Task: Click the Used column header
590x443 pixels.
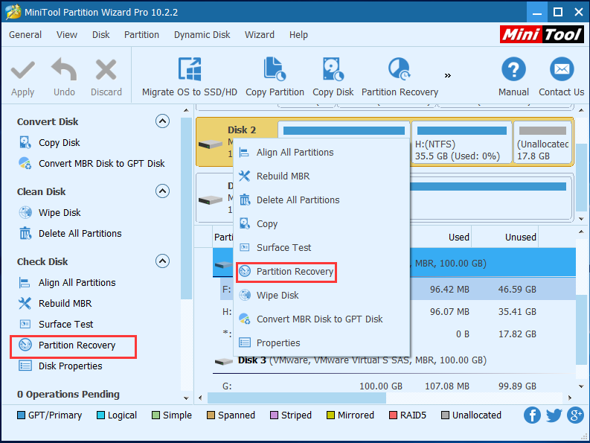Action: pyautogui.click(x=440, y=237)
